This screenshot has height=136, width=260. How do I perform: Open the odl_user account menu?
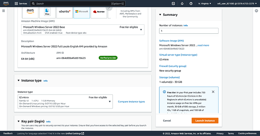[x=237, y=3]
